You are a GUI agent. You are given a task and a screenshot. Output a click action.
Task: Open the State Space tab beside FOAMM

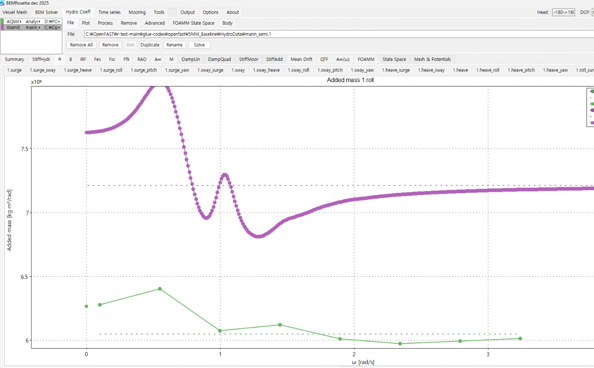pos(394,59)
